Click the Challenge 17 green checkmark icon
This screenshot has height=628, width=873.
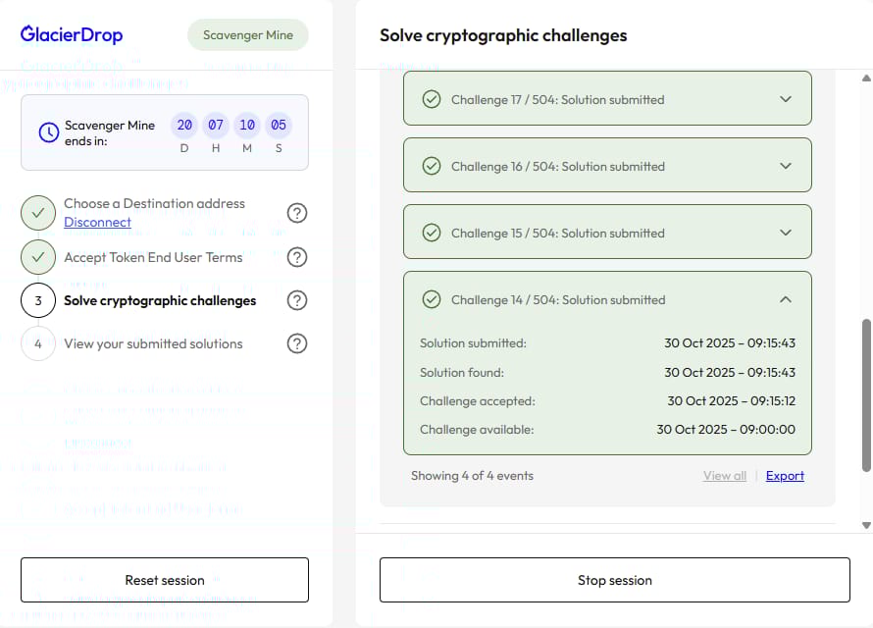pos(431,99)
